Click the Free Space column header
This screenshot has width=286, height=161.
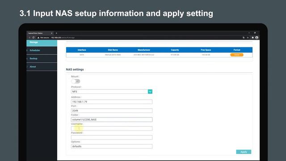pos(206,50)
